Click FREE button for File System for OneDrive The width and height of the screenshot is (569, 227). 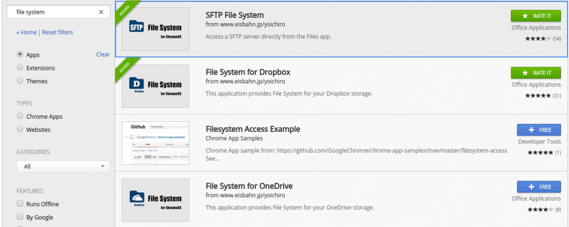(539, 187)
